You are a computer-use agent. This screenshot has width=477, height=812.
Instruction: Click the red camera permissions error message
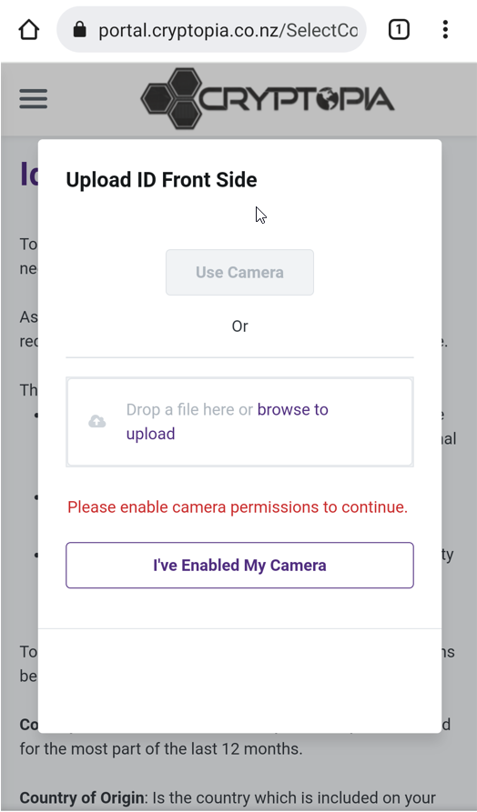click(238, 507)
